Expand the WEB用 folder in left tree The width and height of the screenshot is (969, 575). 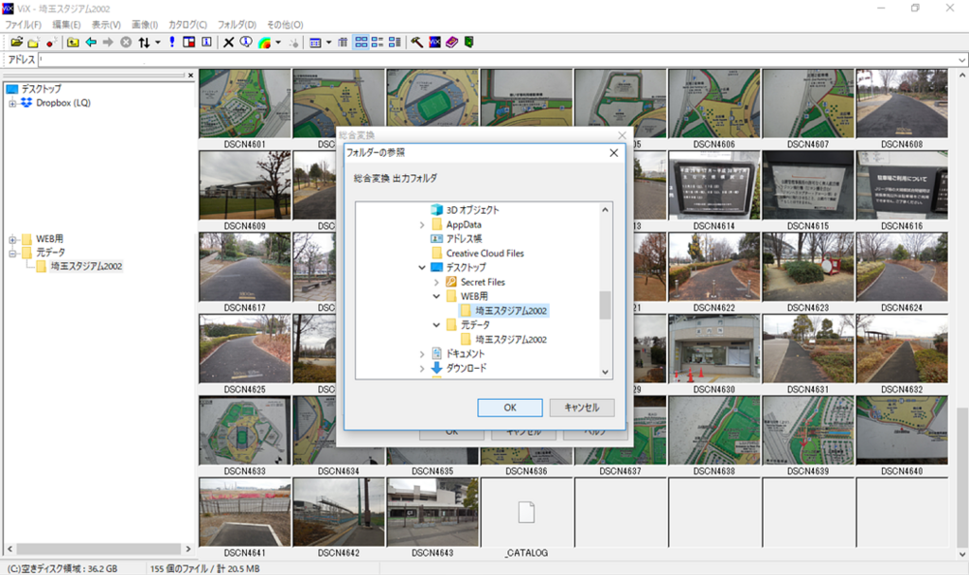click(12, 239)
